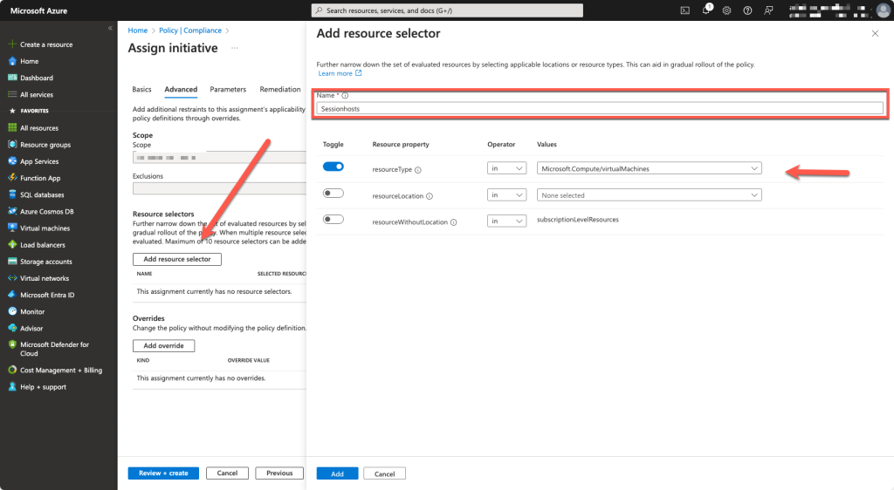Screen dimensions: 894x490
Task: Open Storage accounts icon
Action: [12, 262]
